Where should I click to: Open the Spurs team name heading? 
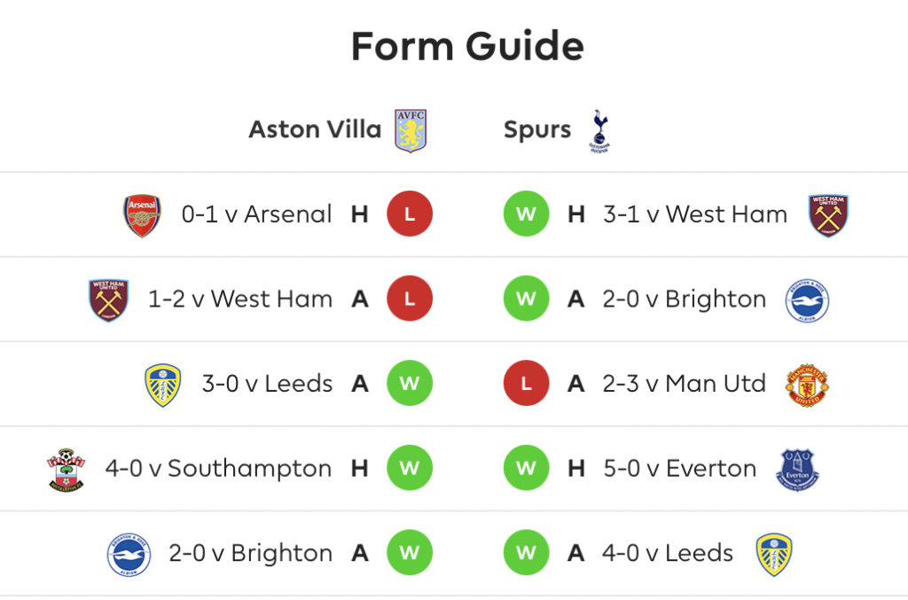coord(537,131)
